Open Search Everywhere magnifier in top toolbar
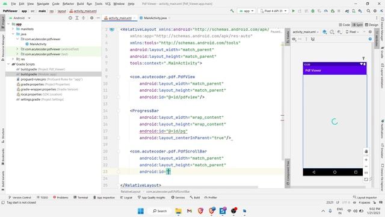The width and height of the screenshot is (385, 217). point(368,11)
